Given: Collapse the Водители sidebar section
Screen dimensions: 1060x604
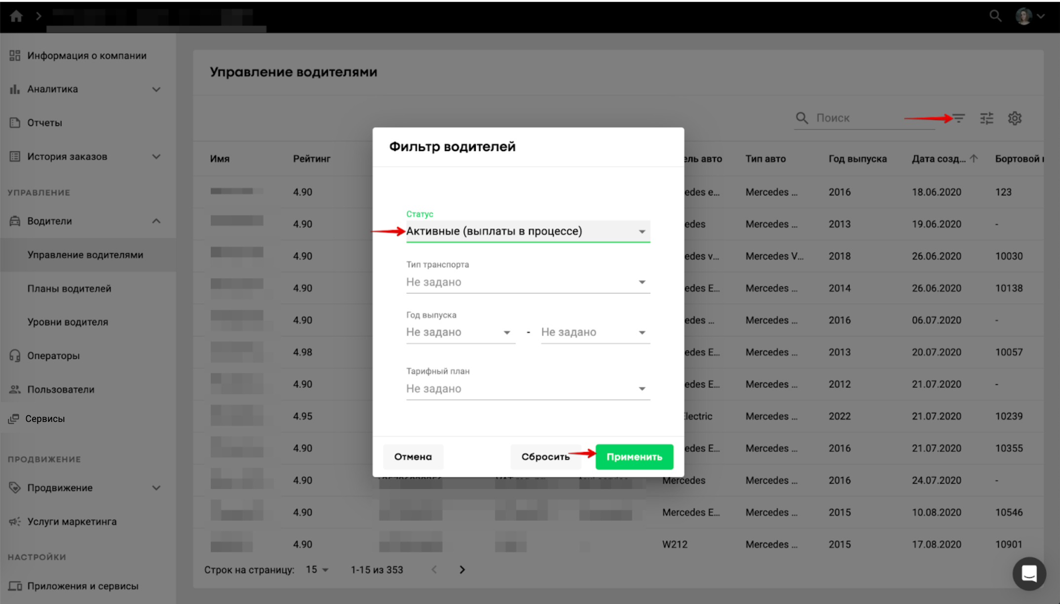Looking at the screenshot, I should (156, 221).
